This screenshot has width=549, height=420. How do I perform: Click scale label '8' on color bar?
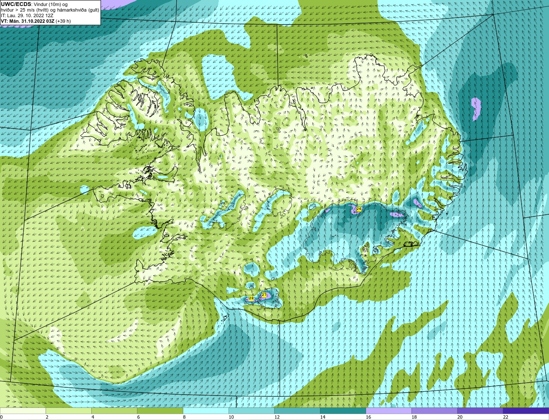point(184,417)
